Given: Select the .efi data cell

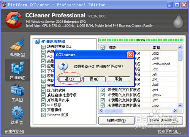Looking at the screenshot, I should (164, 74).
